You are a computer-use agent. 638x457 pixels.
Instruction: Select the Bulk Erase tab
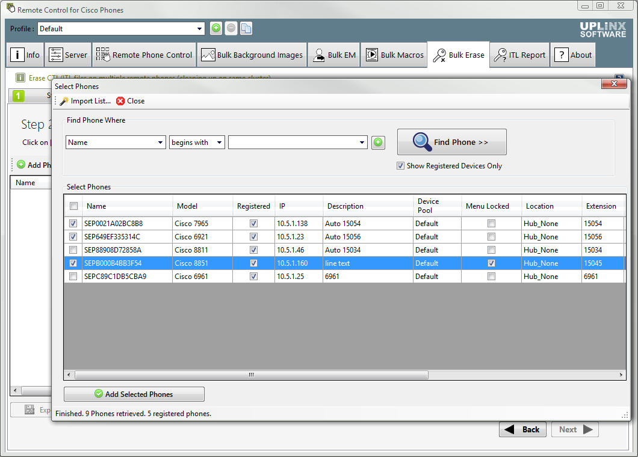click(459, 55)
